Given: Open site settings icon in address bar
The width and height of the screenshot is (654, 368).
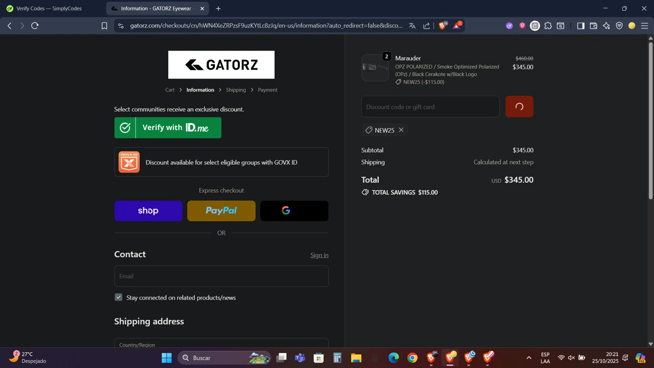Looking at the screenshot, I should (x=121, y=26).
